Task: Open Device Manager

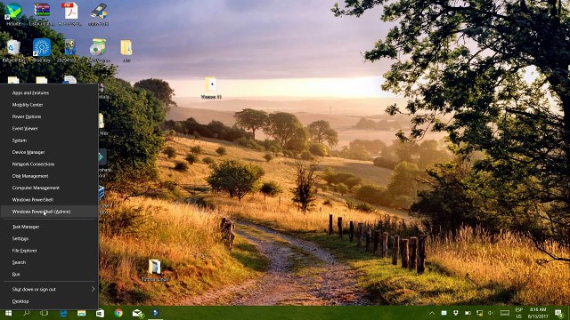Action: pyautogui.click(x=49, y=152)
